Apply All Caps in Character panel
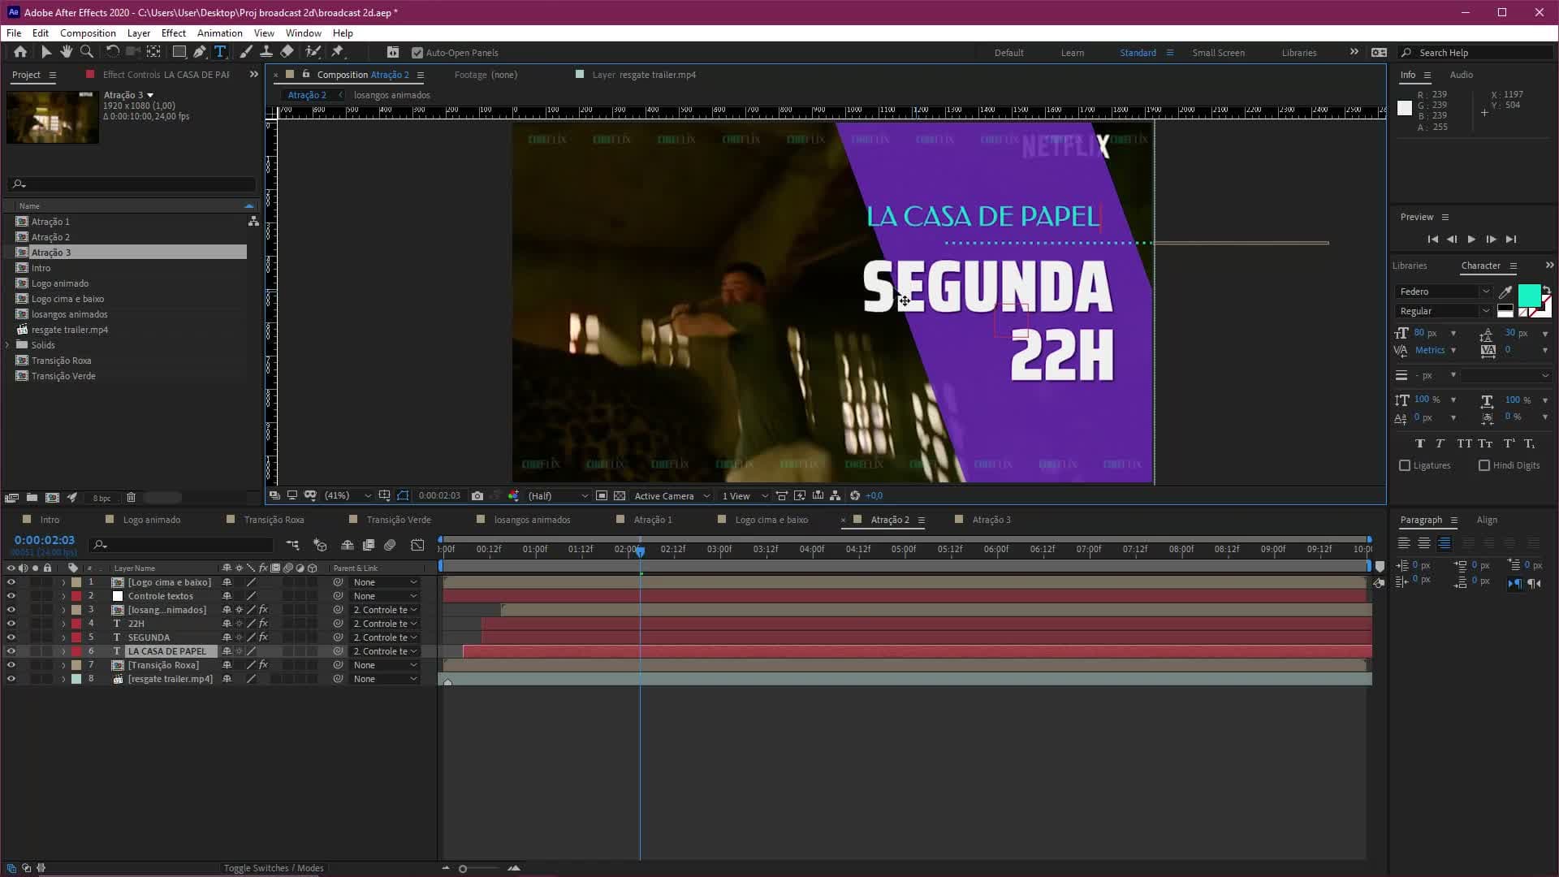This screenshot has height=877, width=1559. (x=1464, y=443)
